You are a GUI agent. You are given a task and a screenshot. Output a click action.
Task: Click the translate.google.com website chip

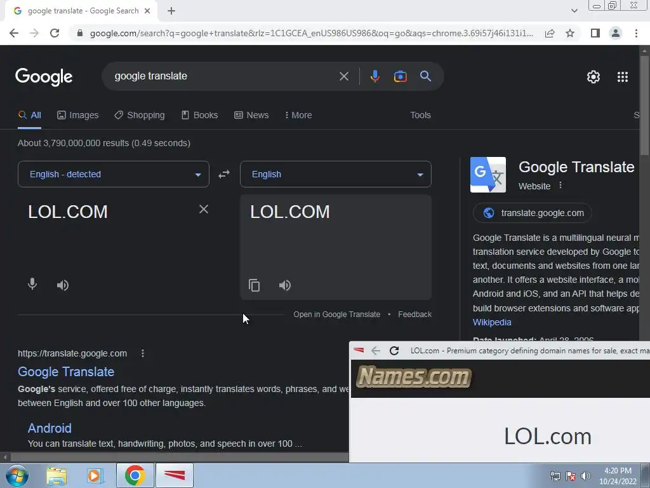533,213
